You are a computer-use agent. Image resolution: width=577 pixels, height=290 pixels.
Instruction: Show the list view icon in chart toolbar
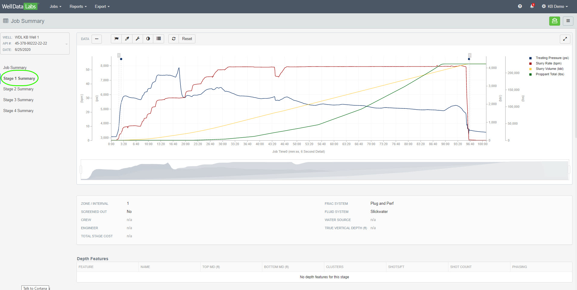pyautogui.click(x=159, y=39)
